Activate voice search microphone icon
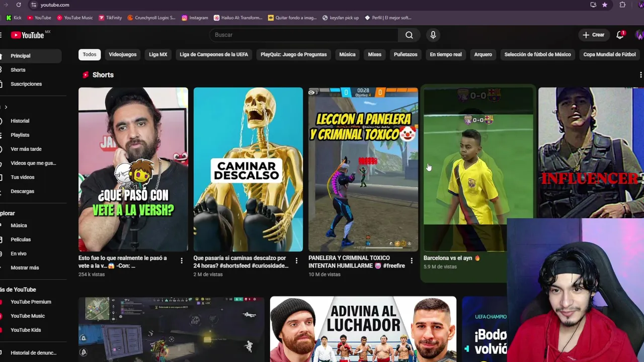This screenshot has width=644, height=362. (433, 35)
